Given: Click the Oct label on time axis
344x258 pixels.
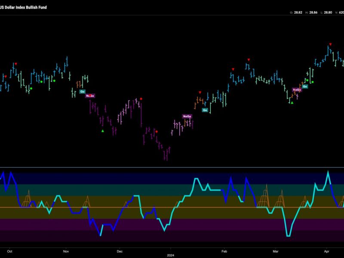Looking at the screenshot, I should click(9, 252).
